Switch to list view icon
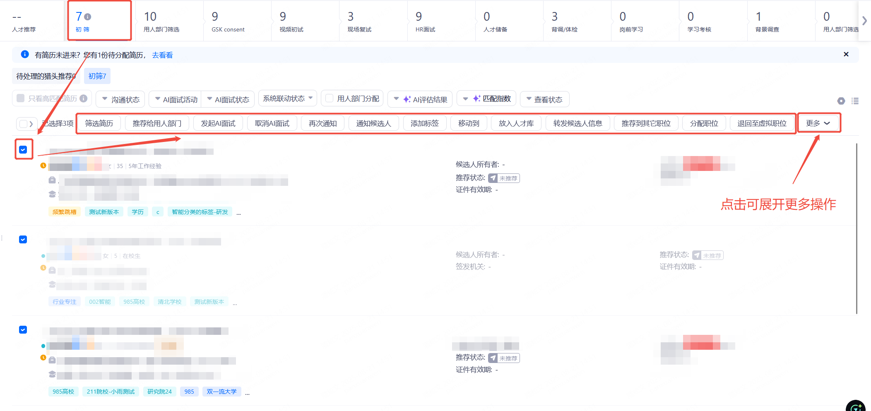 (855, 101)
